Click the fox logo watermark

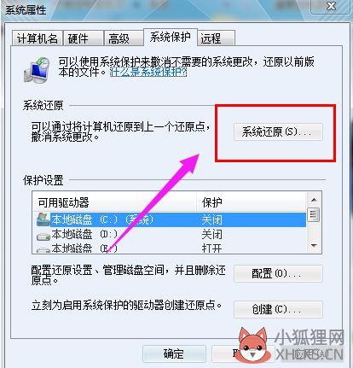pyautogui.click(x=253, y=345)
